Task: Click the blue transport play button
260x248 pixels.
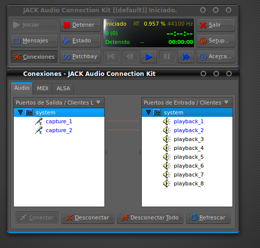Action: click(x=149, y=57)
